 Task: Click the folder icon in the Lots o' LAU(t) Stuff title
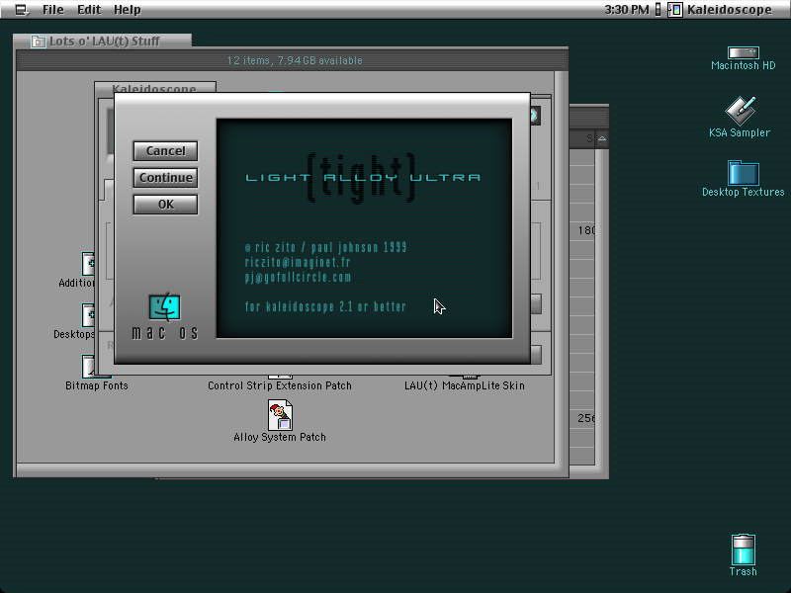point(38,42)
